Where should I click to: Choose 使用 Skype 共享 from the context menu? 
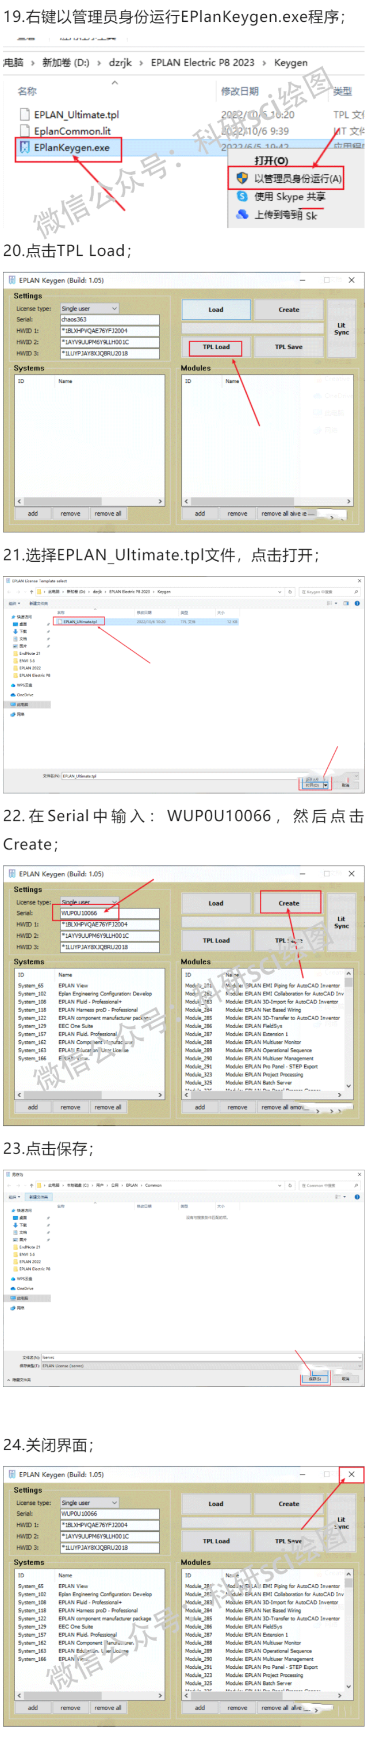pos(290,196)
